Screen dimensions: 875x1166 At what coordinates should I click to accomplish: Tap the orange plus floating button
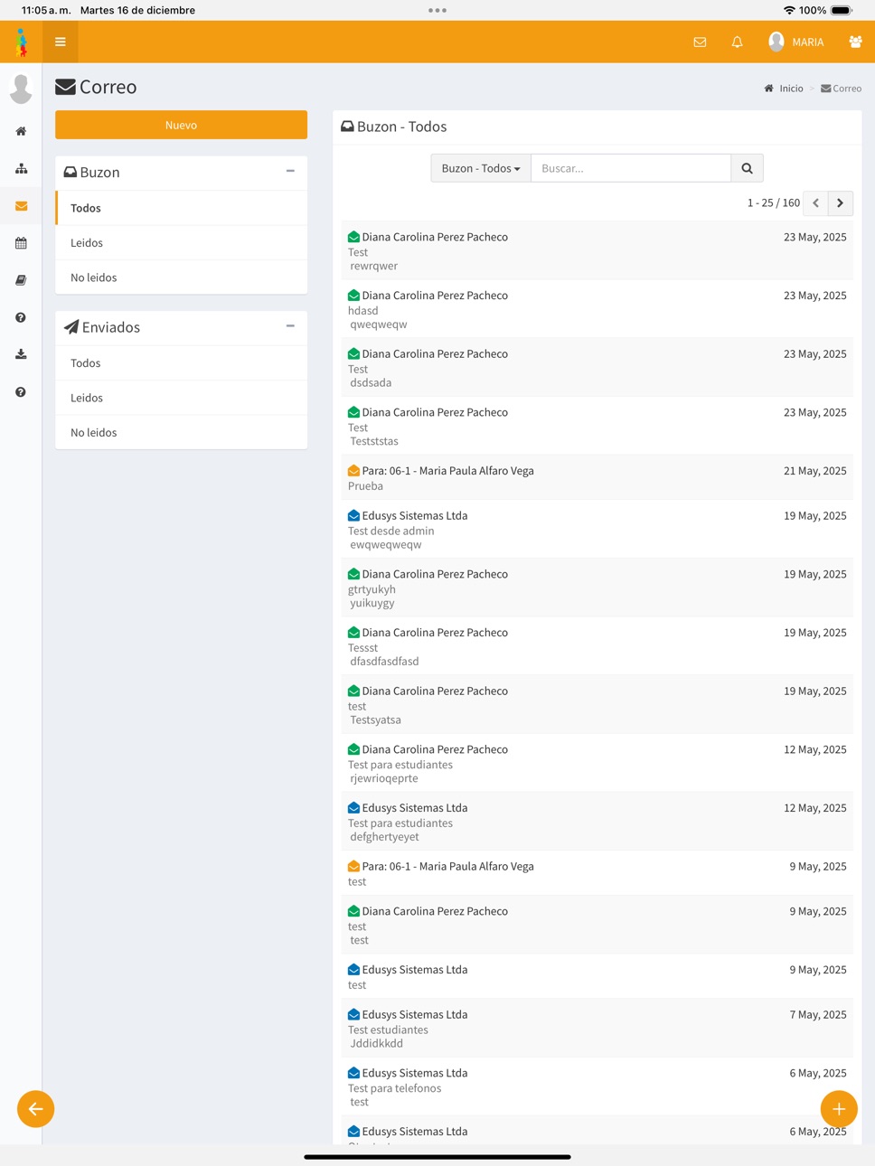839,1109
